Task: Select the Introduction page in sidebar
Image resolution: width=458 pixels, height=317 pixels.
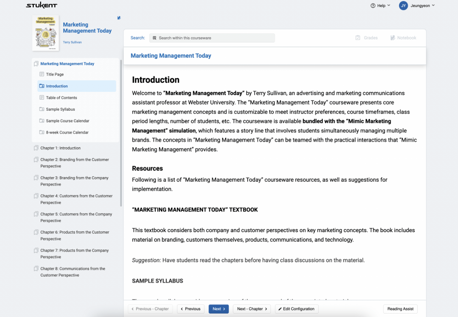Action: (x=76, y=86)
